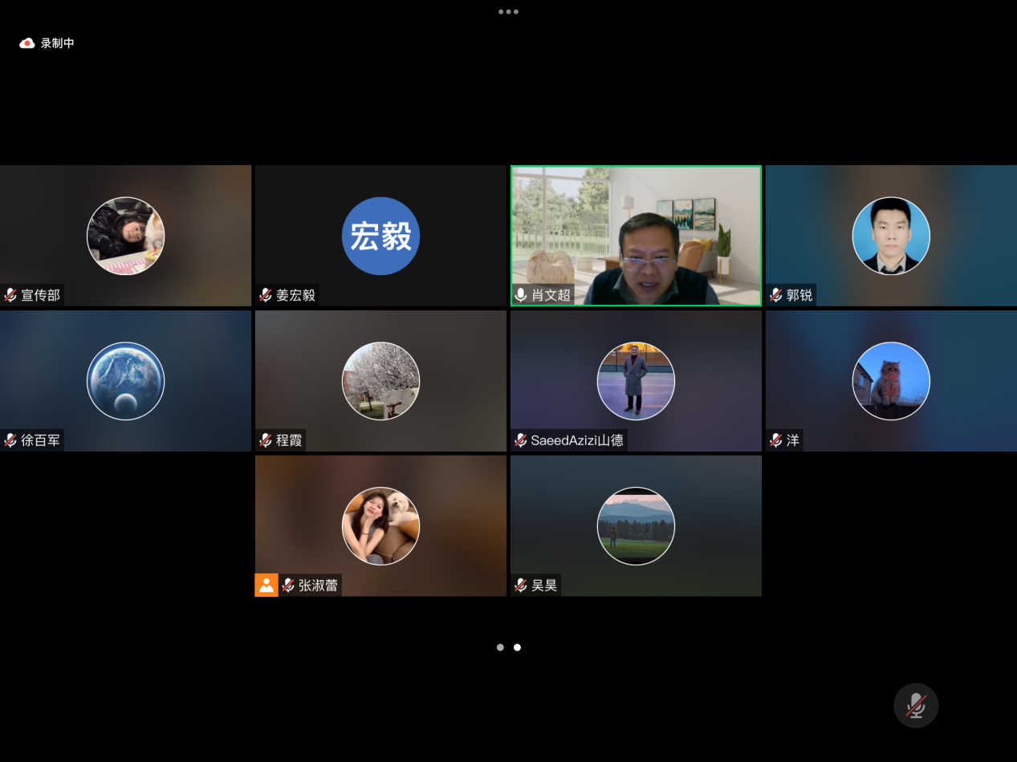Click 郭锐's portrait photo avatar
The width and height of the screenshot is (1017, 762).
(x=891, y=236)
